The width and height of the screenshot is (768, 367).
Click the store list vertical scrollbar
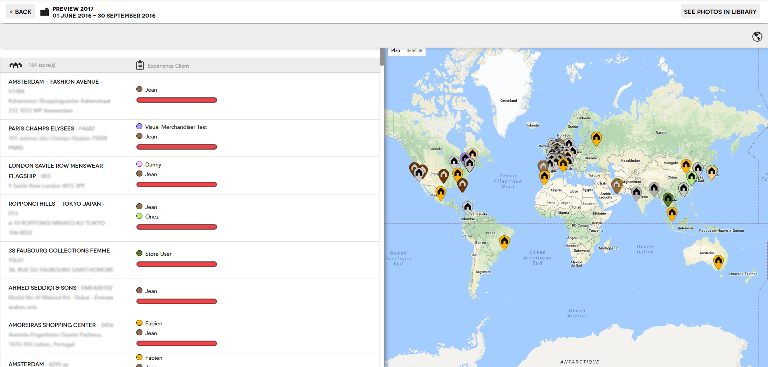coord(382,57)
